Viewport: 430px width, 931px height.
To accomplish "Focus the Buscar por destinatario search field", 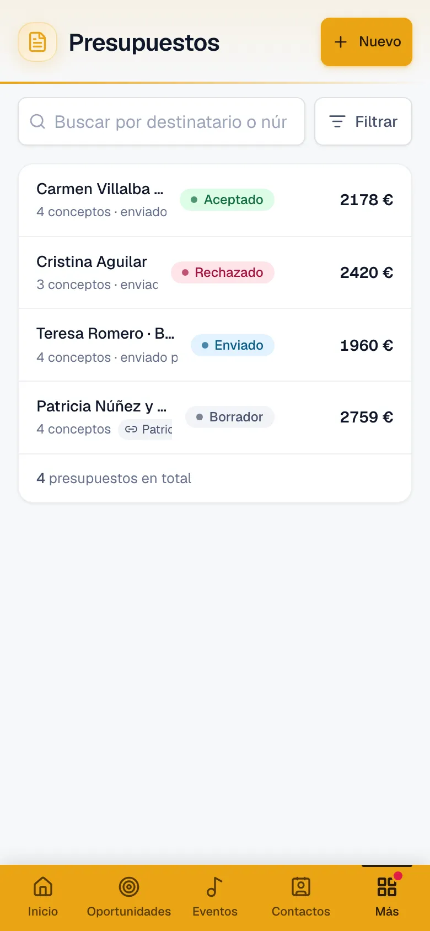I will click(x=162, y=121).
